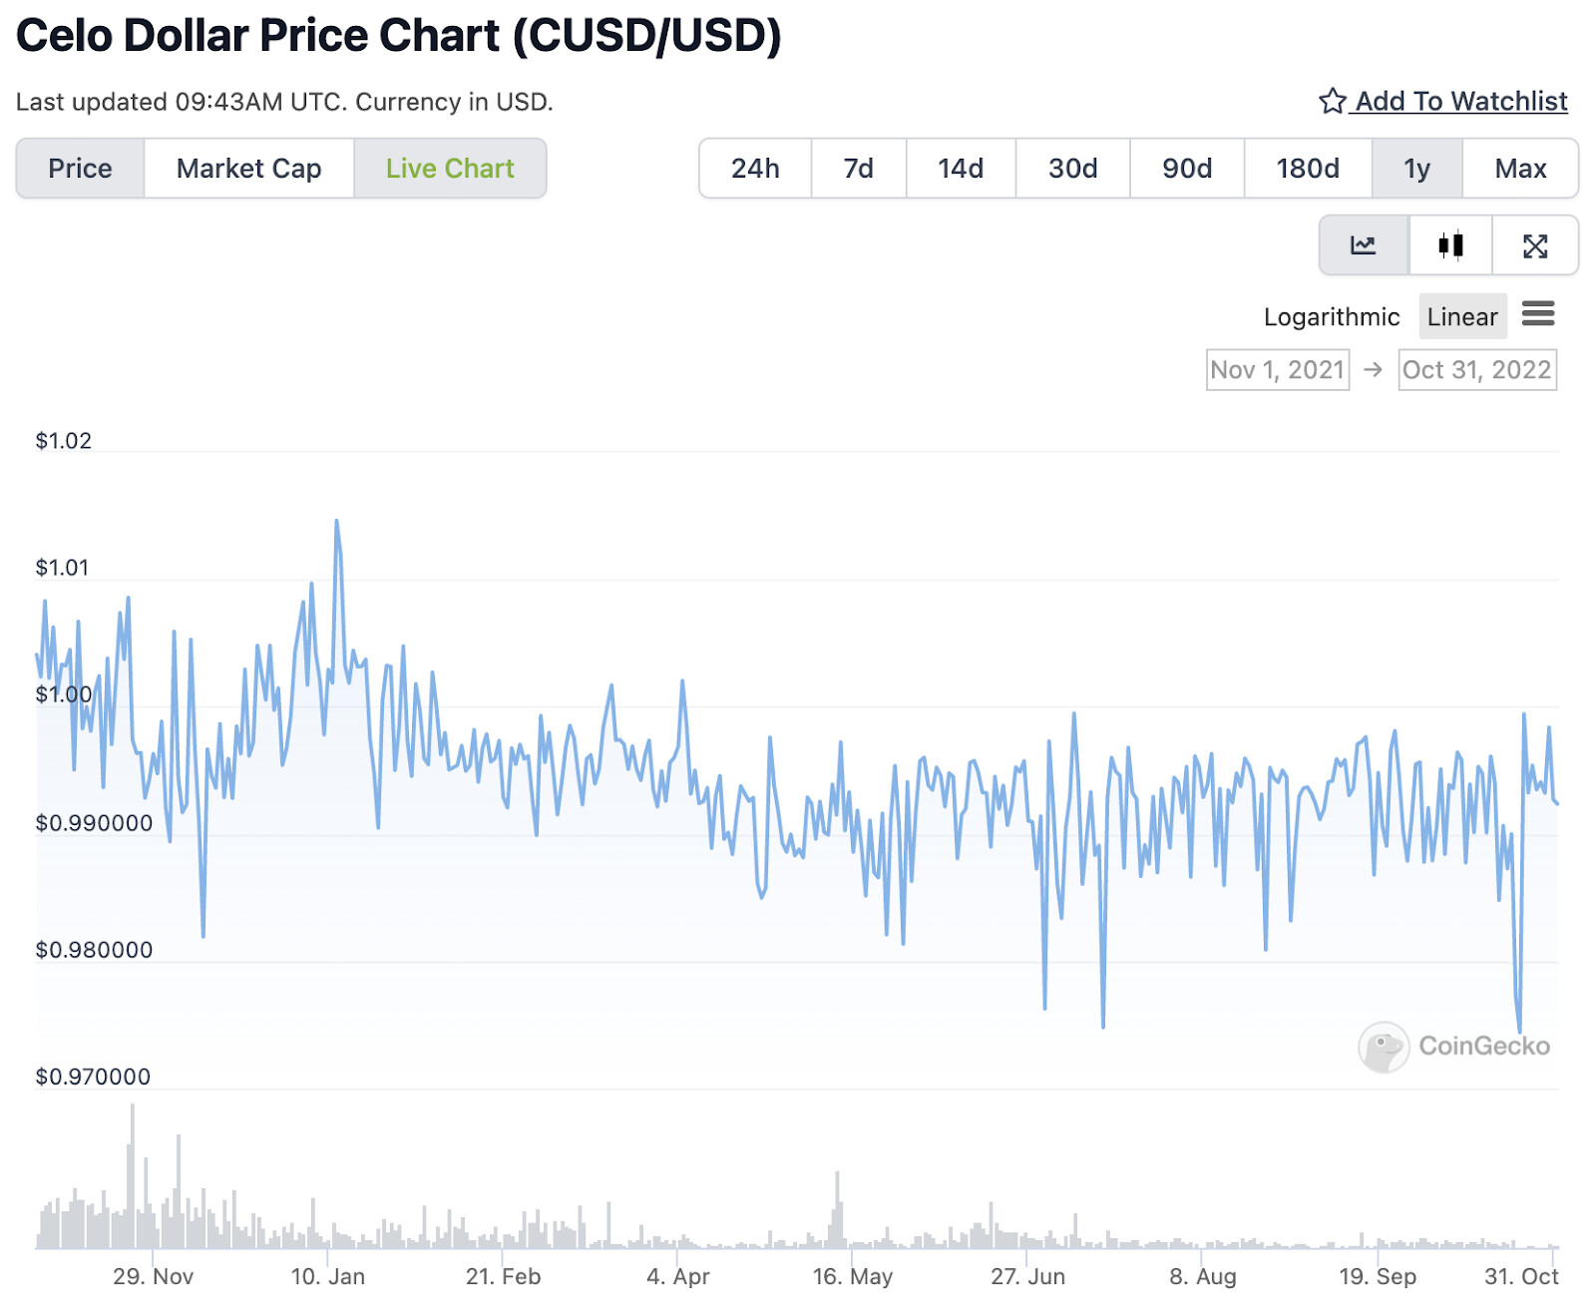1596x1316 pixels.
Task: Click the arrow between date fields
Action: click(1374, 369)
